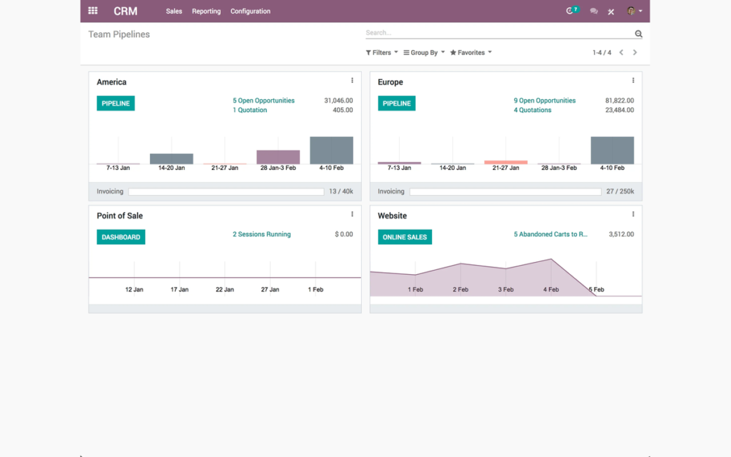The width and height of the screenshot is (731, 457).
Task: Click Website chart 4 Feb peak point
Action: pos(551,258)
